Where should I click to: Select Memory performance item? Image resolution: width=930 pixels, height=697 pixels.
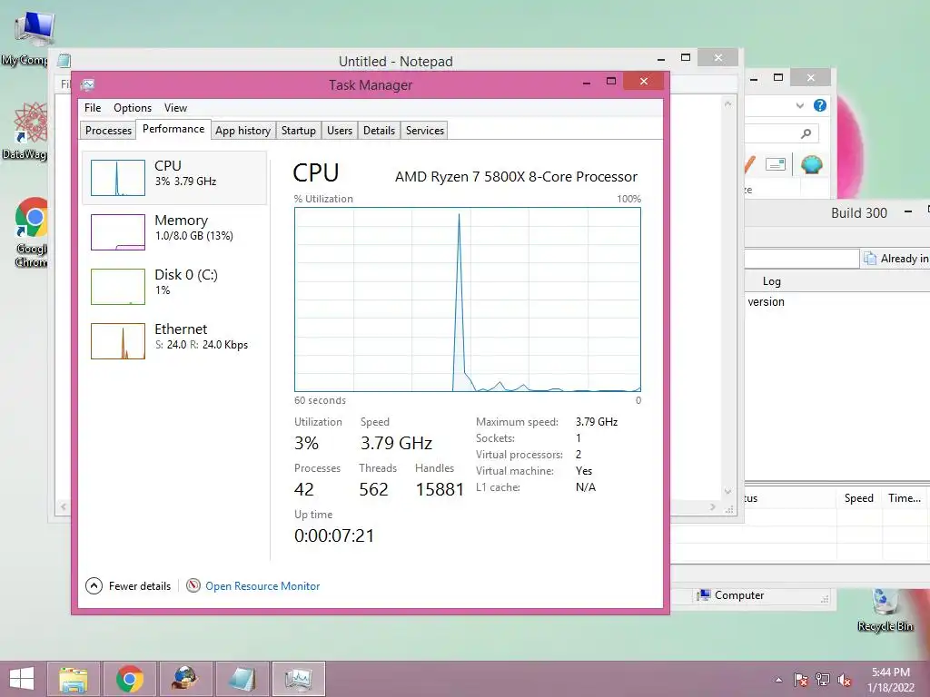coord(174,231)
